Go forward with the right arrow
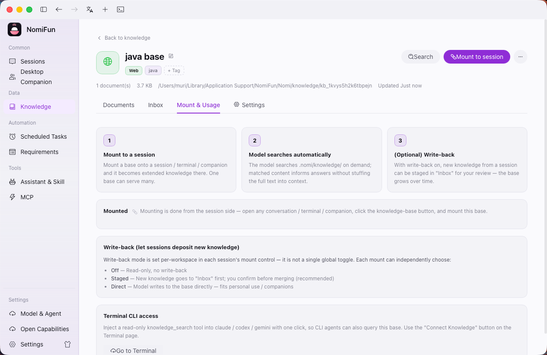Image resolution: width=547 pixels, height=355 pixels. pos(74,9)
